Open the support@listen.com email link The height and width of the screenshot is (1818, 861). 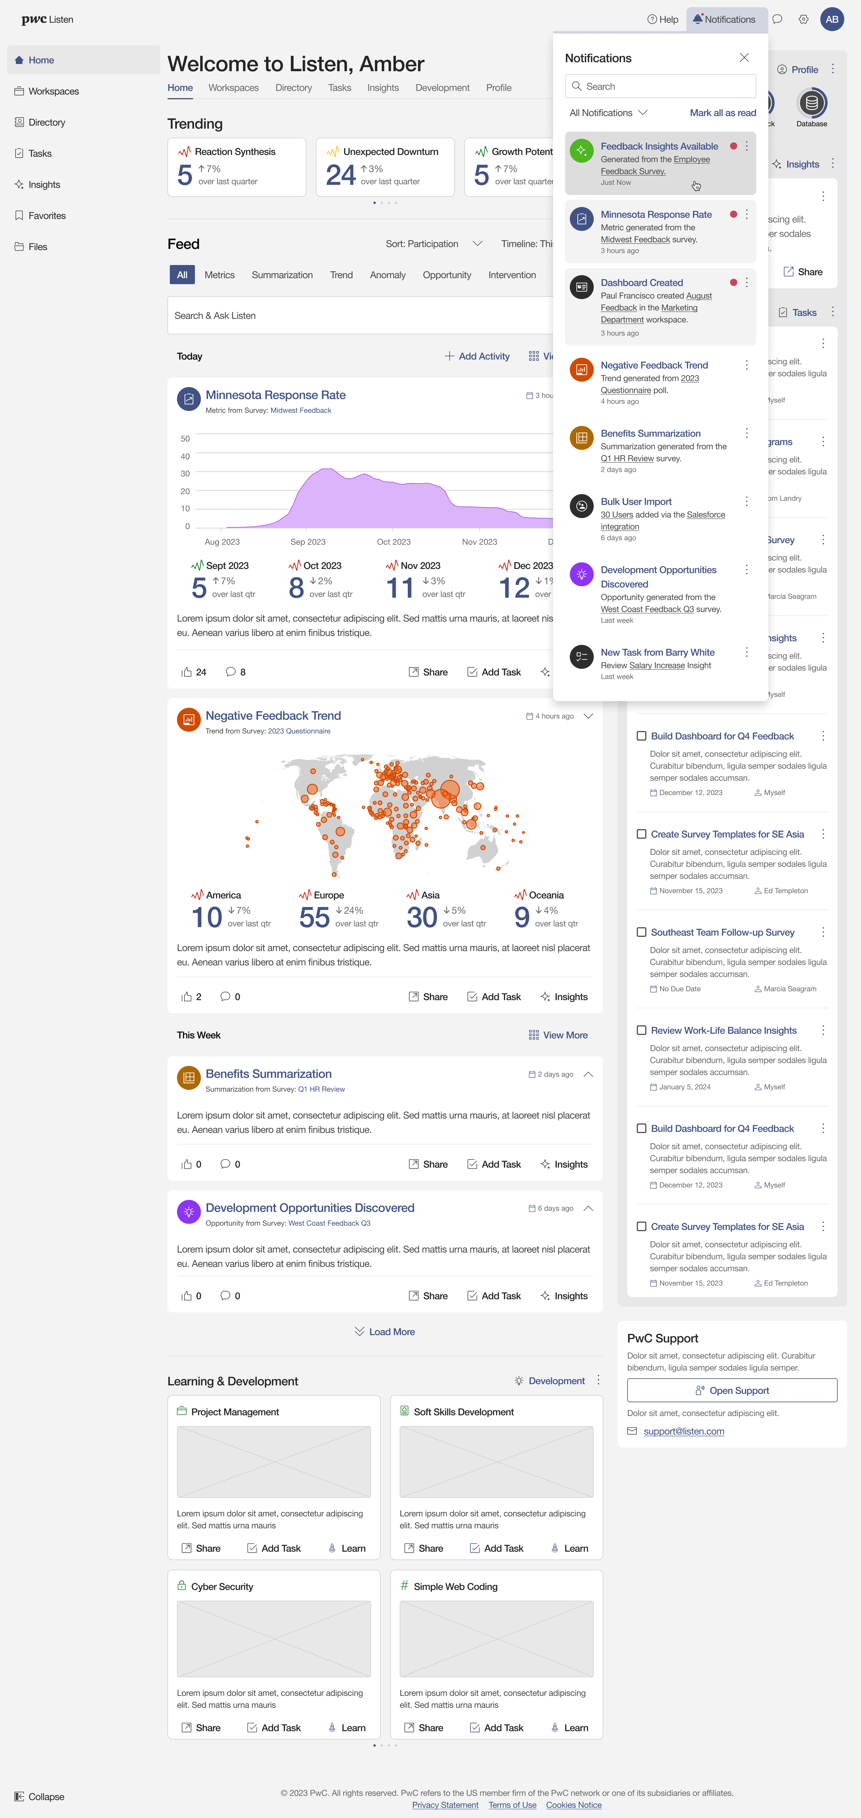coord(683,1431)
